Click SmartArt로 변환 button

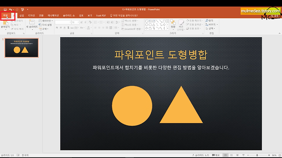(132, 29)
